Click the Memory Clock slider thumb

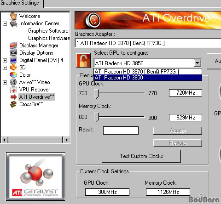(96, 117)
